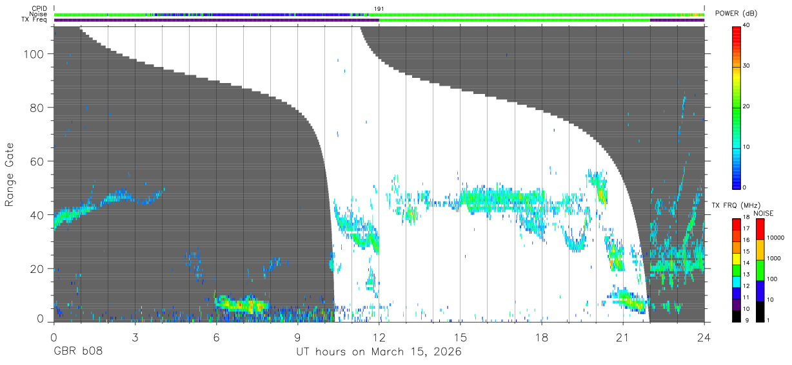Click the 12 tick on UT hours axis
This screenshot has height=365, width=792.
pos(379,337)
